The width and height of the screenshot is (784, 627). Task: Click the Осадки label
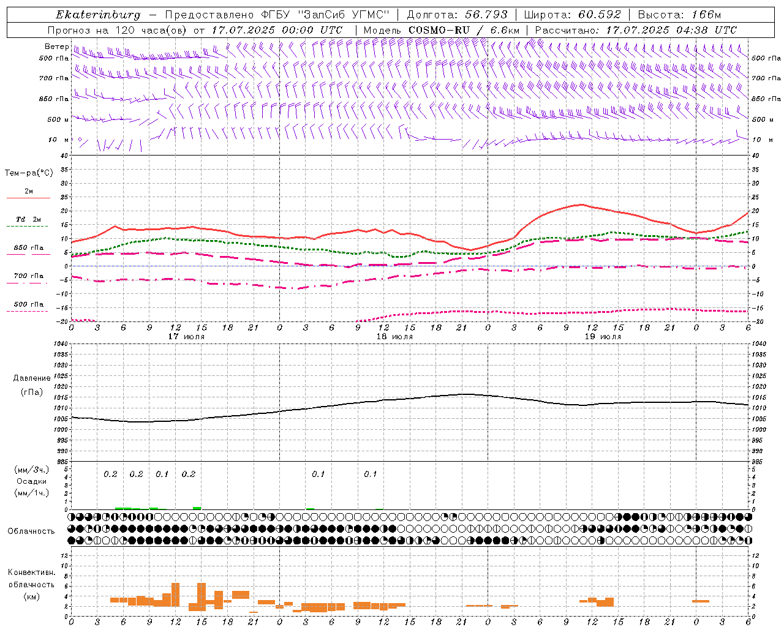32,481
